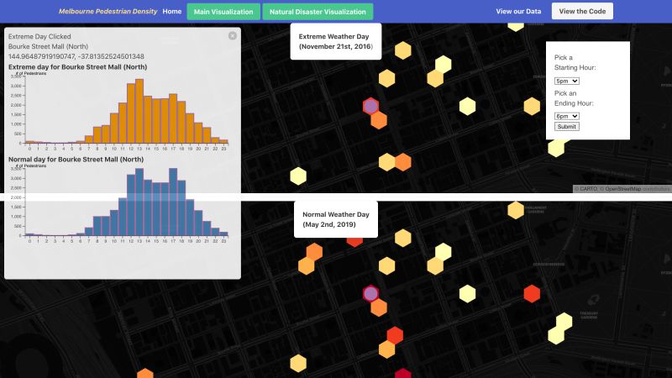Select the pale yellow hexagon just below the Submit panel
Image resolution: width=672 pixels, height=378 pixels.
(556, 148)
